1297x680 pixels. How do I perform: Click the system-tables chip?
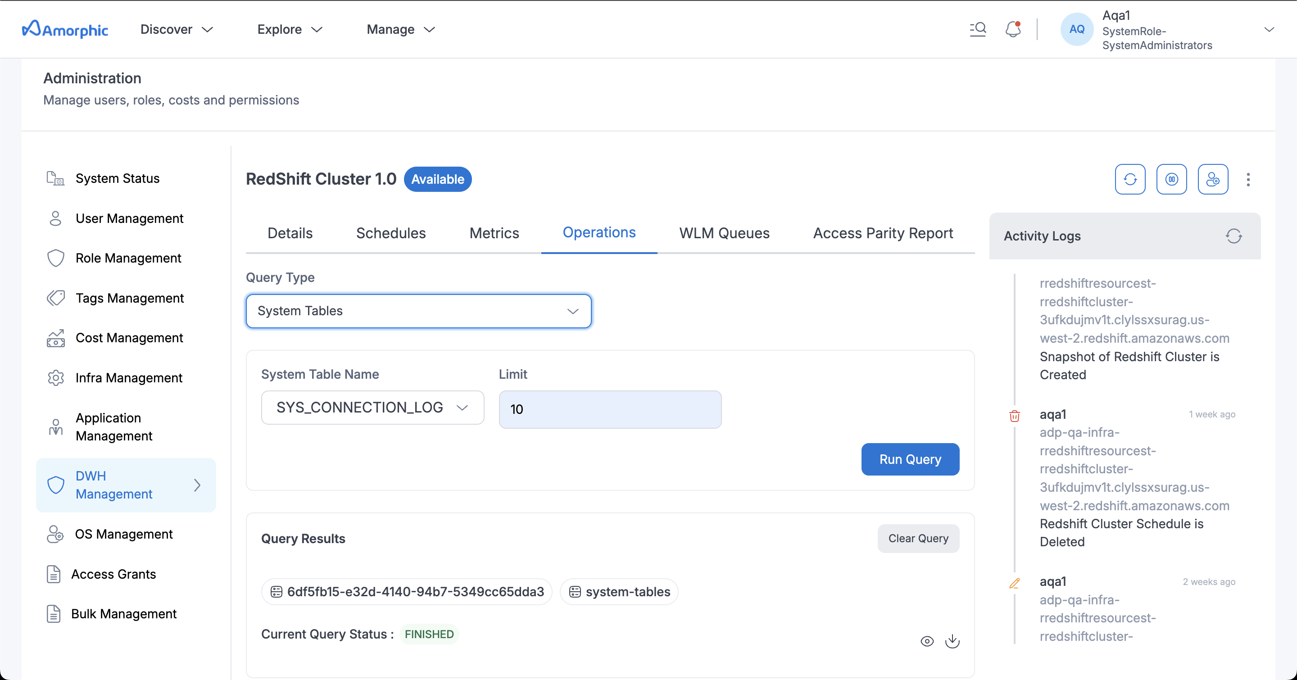pyautogui.click(x=619, y=592)
